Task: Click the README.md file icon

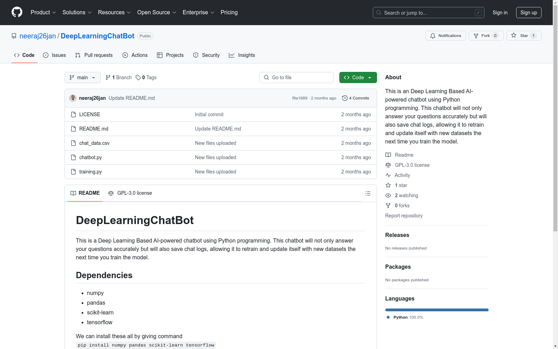Action: (x=73, y=129)
